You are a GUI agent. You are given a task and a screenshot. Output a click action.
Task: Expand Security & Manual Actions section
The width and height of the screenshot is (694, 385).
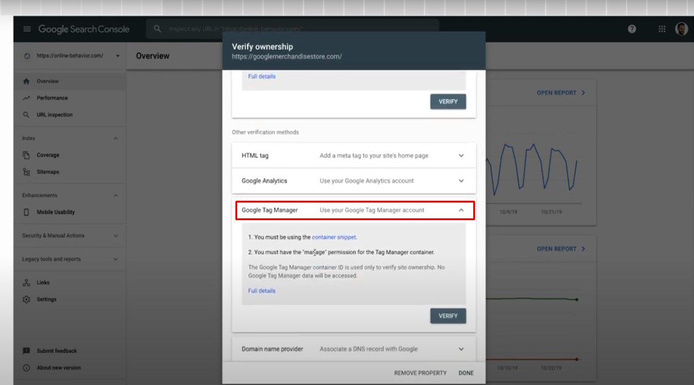tap(116, 236)
